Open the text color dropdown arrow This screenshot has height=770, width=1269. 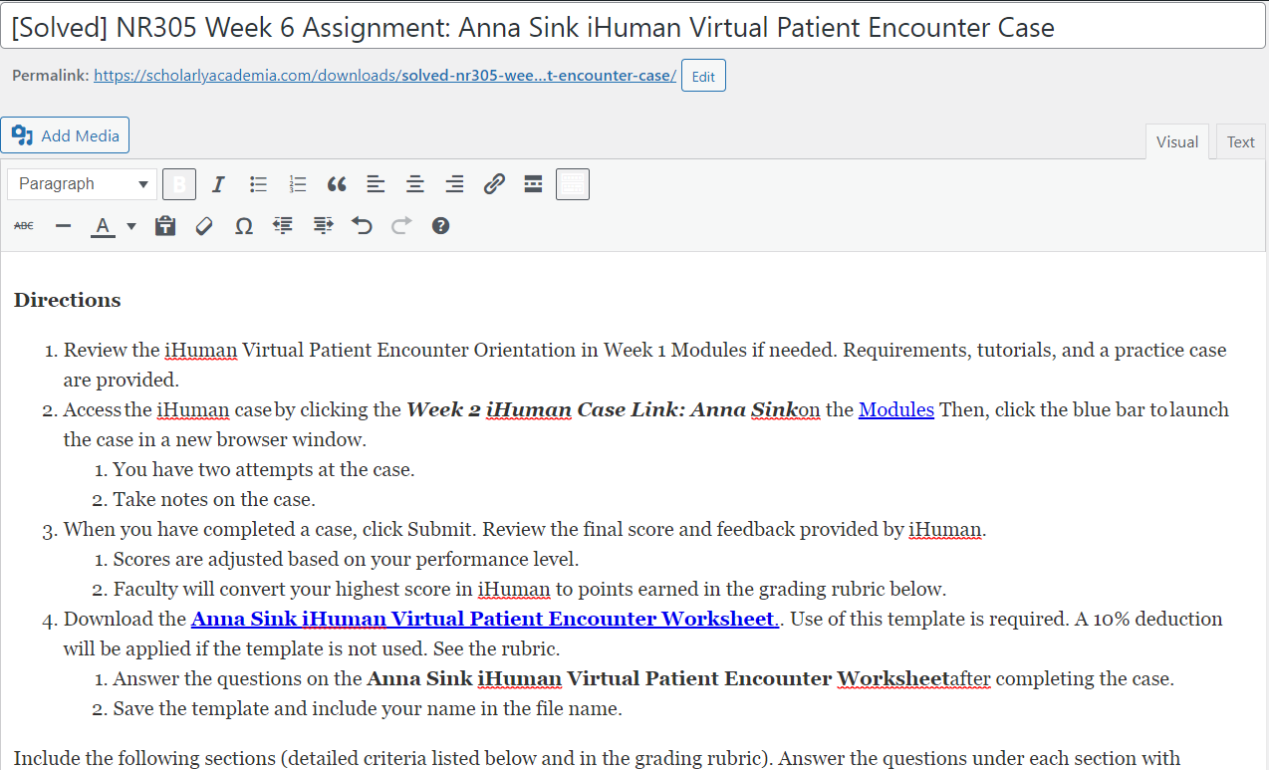tap(131, 226)
